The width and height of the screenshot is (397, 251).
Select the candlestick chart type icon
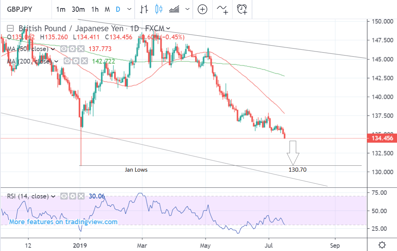[x=159, y=9]
